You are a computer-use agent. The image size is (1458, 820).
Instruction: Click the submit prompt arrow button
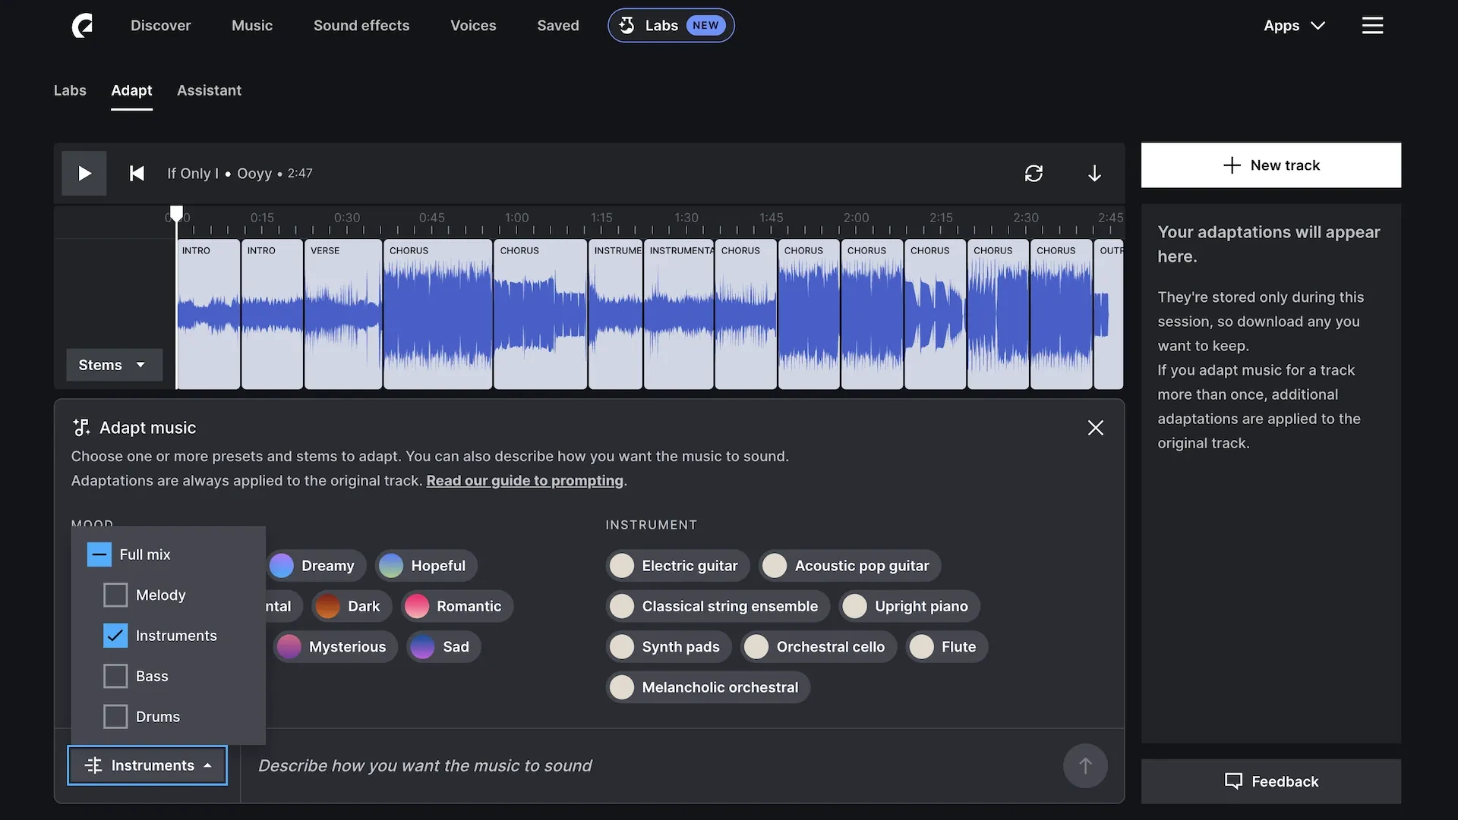pos(1085,766)
